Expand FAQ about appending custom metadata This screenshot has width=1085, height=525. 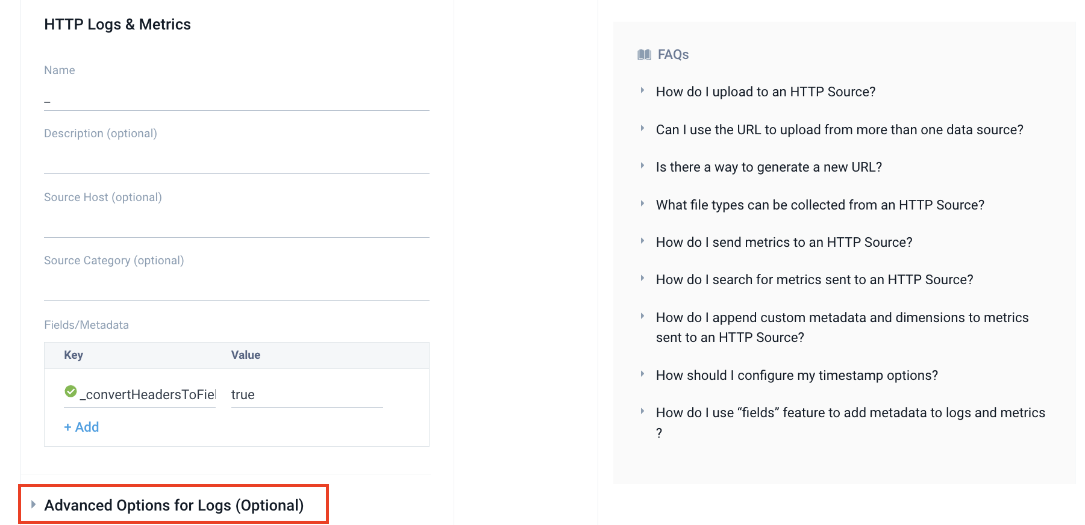tap(842, 317)
